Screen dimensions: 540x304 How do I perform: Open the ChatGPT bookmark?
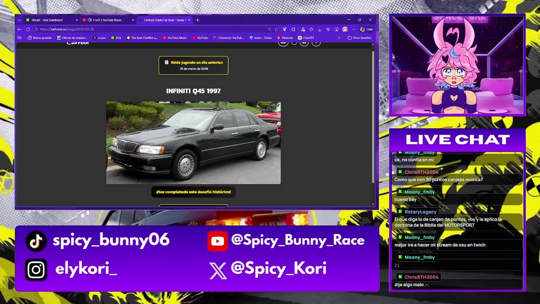tap(306, 38)
